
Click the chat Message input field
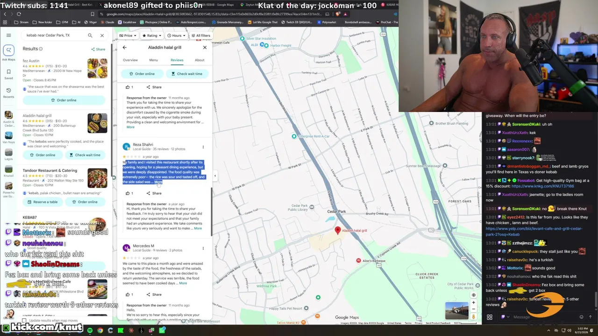pos(542,317)
